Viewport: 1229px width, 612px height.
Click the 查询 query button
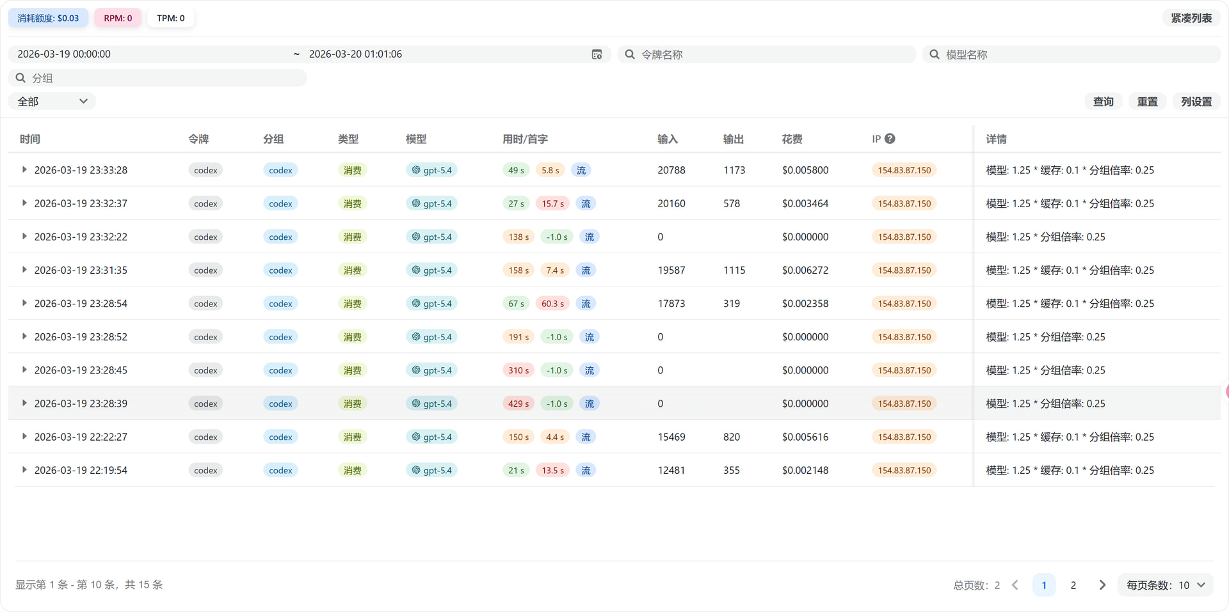(1103, 101)
